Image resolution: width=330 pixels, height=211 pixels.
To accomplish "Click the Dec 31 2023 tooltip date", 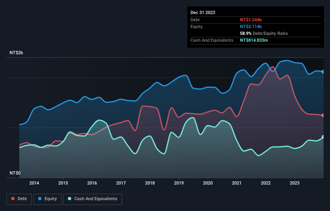I will point(203,12).
